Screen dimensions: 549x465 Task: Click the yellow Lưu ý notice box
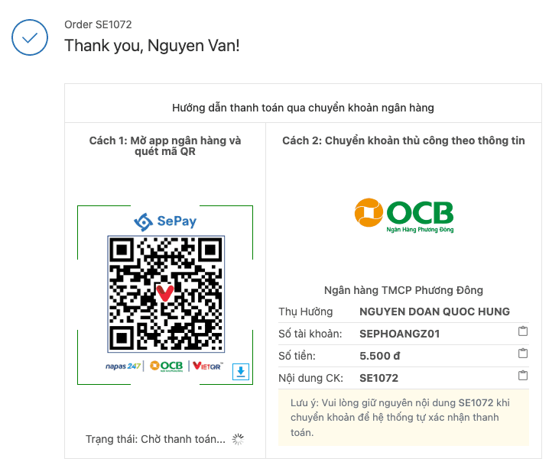pyautogui.click(x=404, y=418)
